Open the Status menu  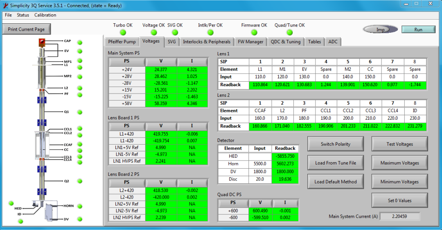tap(23, 15)
